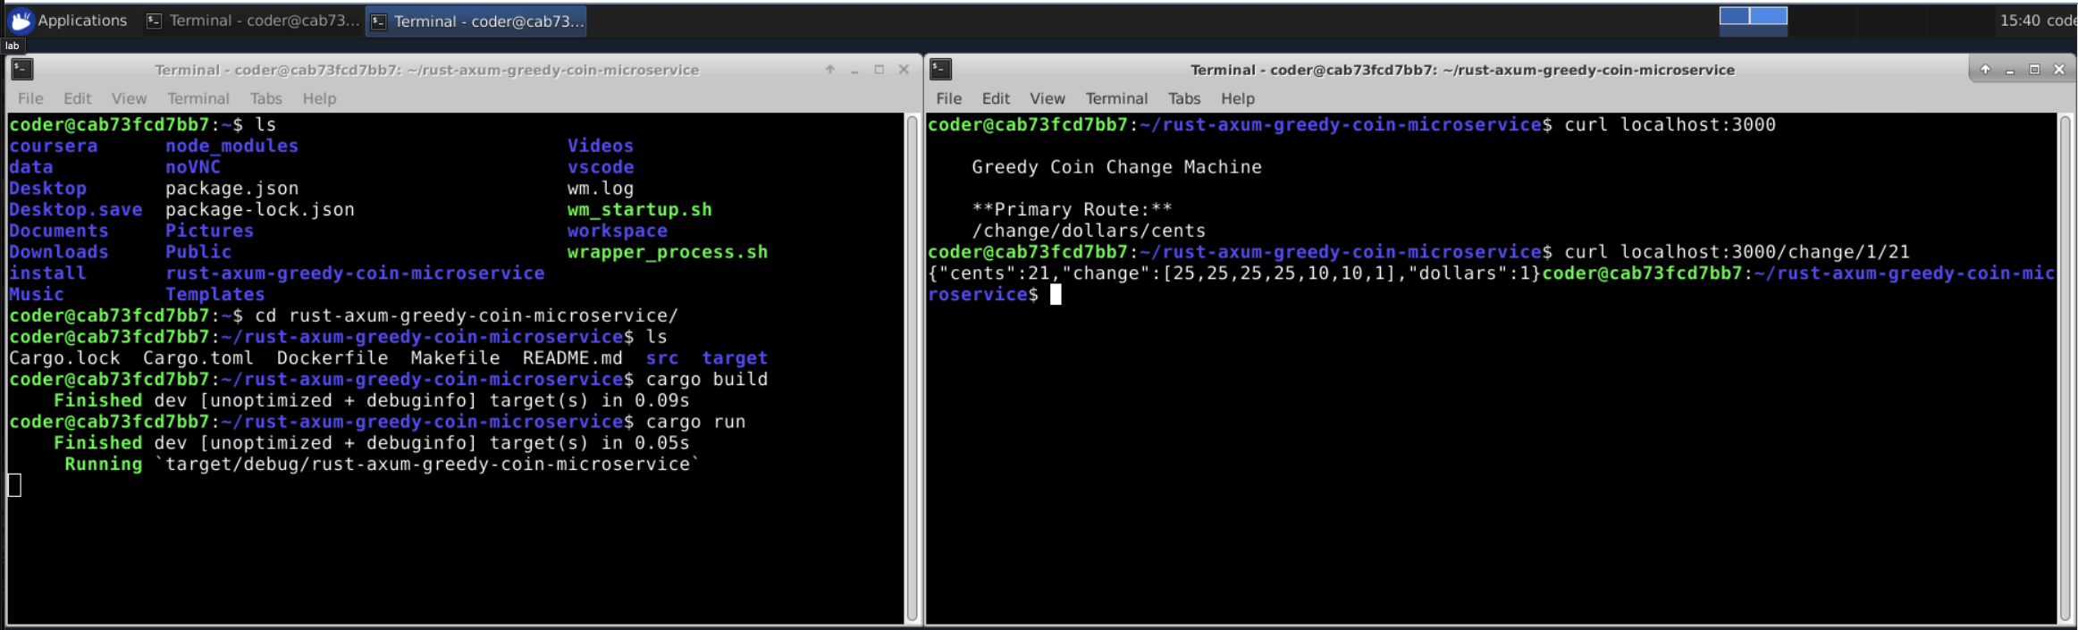The width and height of the screenshot is (2078, 630).
Task: Click 'Greedy Coin Change Machine' heading
Action: pyautogui.click(x=1116, y=167)
